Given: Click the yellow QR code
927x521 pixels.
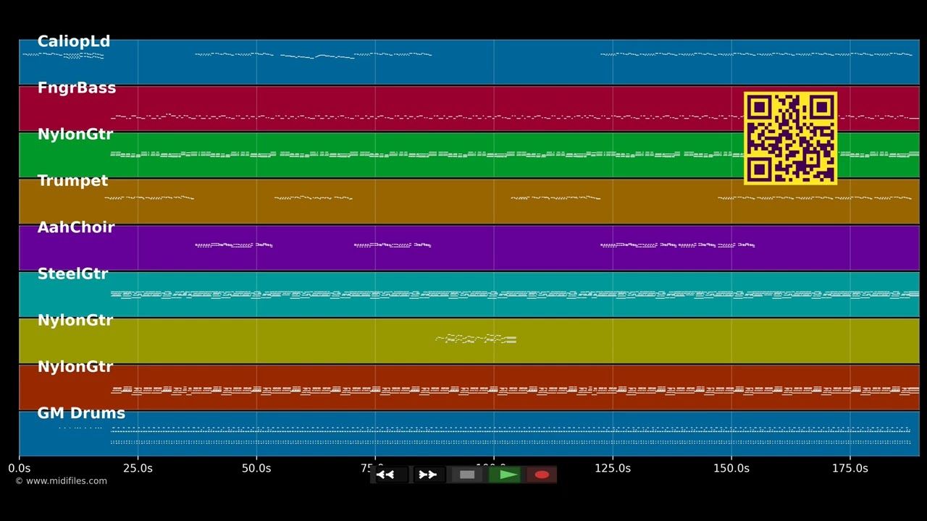Looking at the screenshot, I should [790, 137].
